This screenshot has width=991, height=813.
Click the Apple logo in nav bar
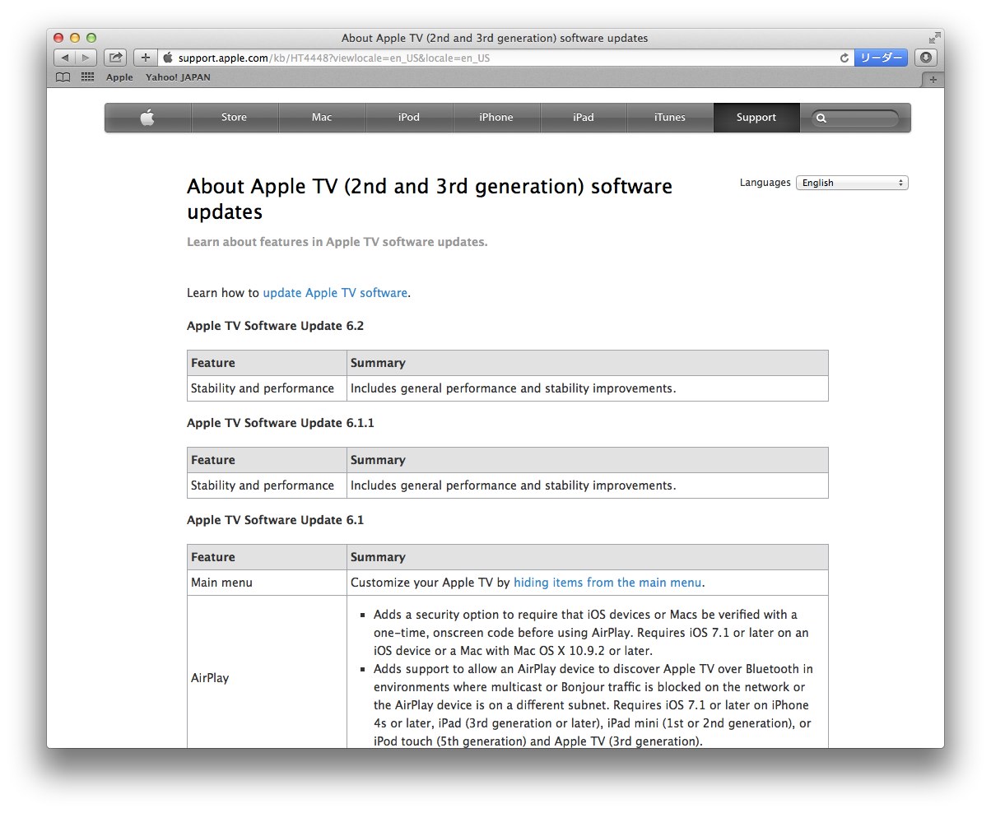(147, 118)
